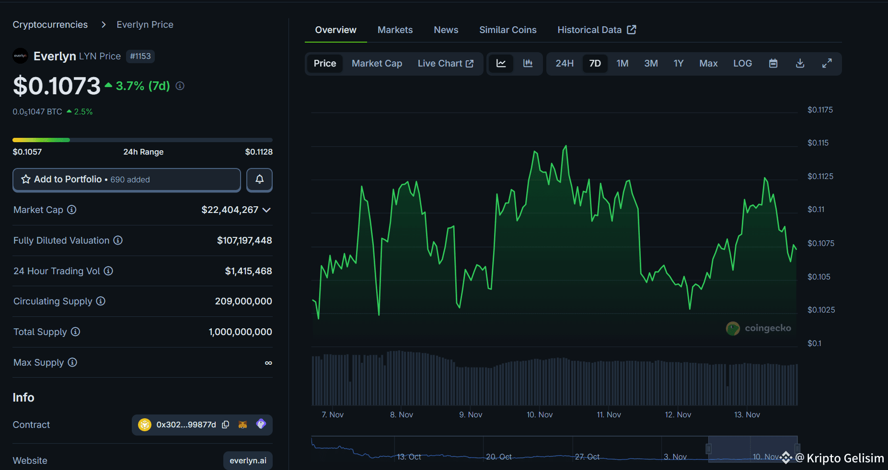Click Market Cap info icon
Screen dimensions: 888x470
click(x=71, y=210)
